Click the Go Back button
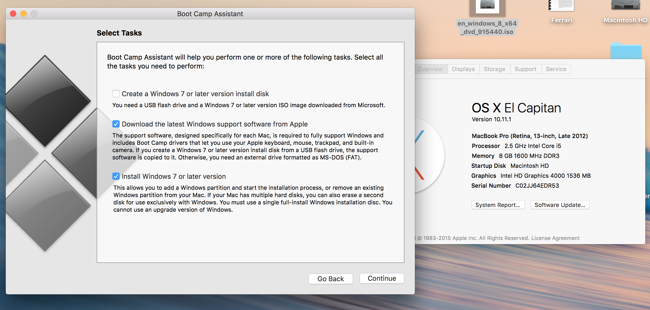650x310 pixels. 330,279
